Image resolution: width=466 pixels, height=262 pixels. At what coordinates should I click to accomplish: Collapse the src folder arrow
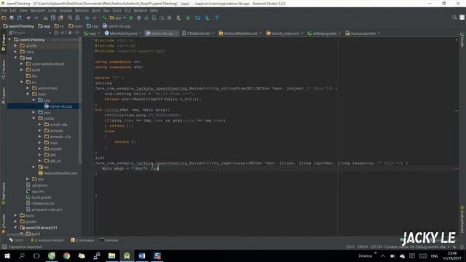22,82
